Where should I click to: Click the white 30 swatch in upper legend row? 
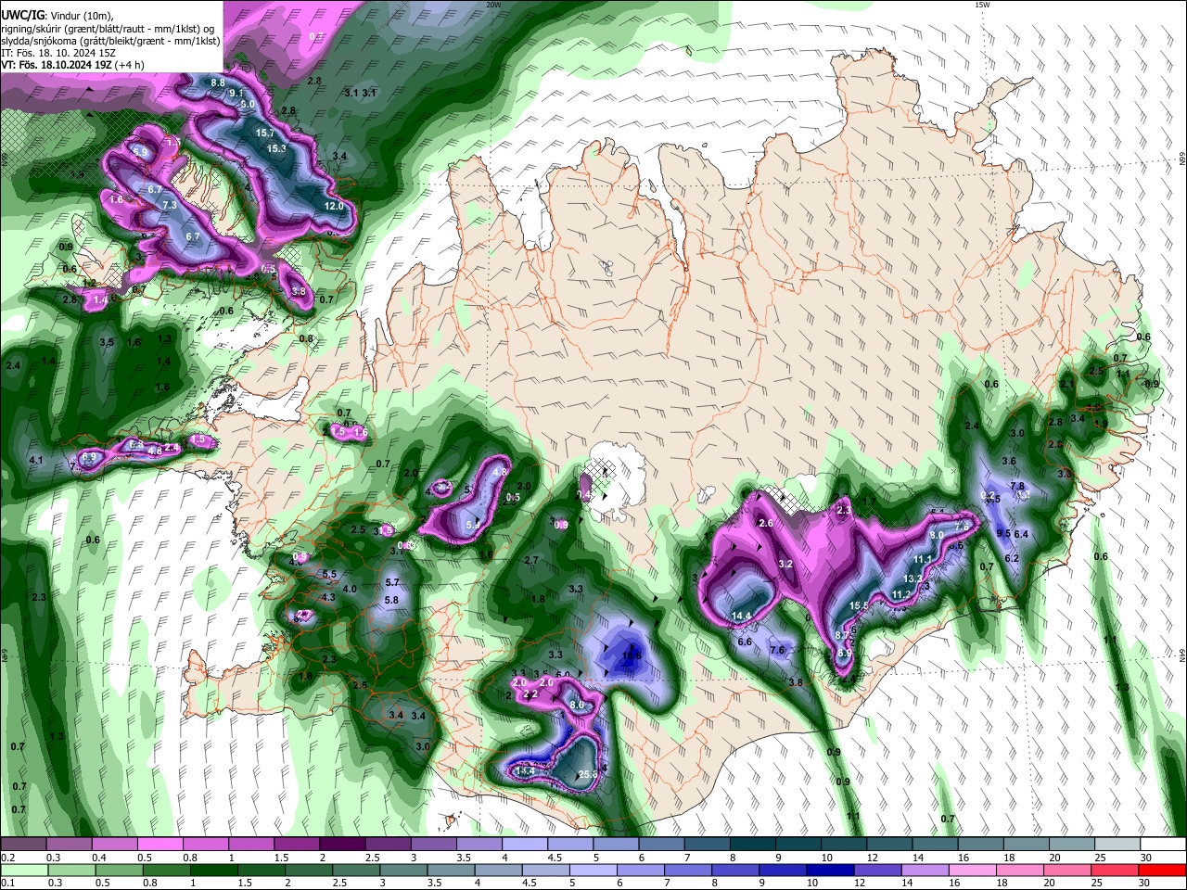click(x=1163, y=845)
